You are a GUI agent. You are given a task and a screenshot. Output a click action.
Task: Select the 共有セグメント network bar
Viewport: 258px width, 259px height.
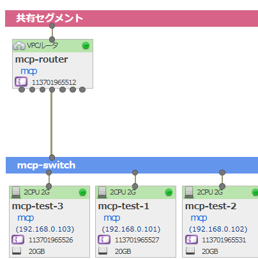tap(132, 18)
